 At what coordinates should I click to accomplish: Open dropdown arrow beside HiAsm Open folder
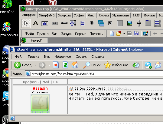coord(124,34)
